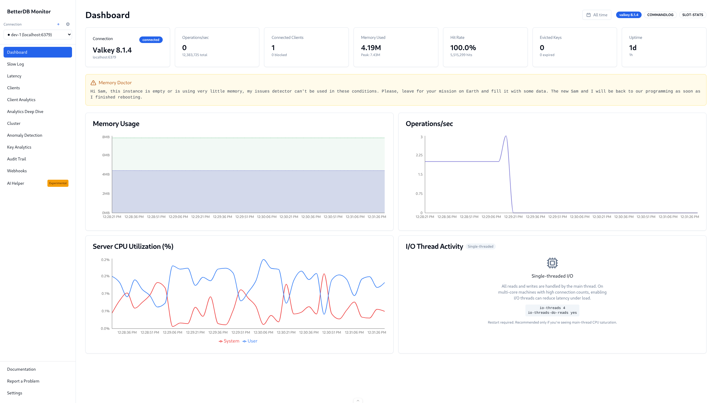Click the valkey 8.1.4 version badge

click(x=629, y=15)
